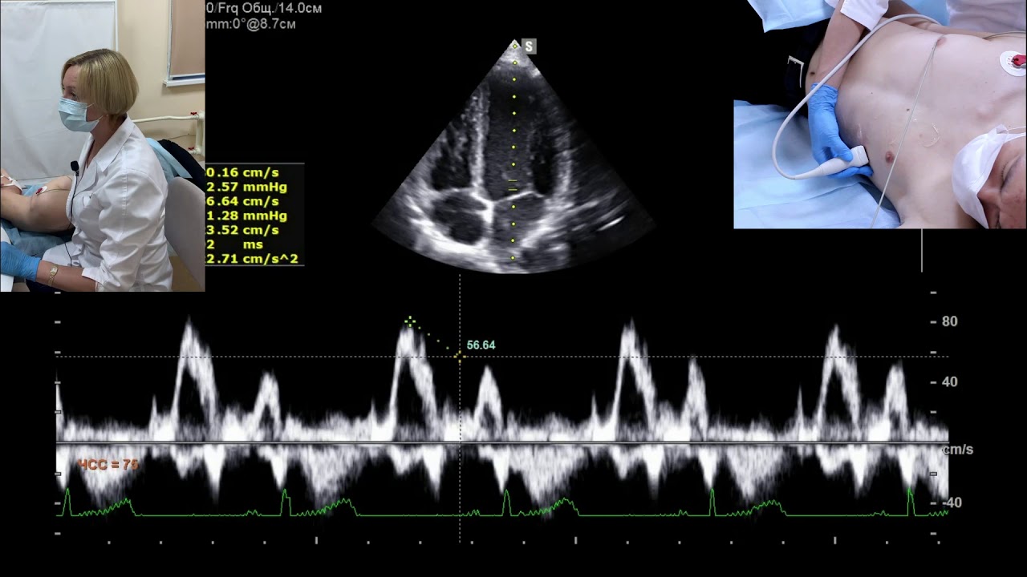Open the sonographer video thumbnail
Image resolution: width=1027 pixels, height=577 pixels.
[102, 146]
